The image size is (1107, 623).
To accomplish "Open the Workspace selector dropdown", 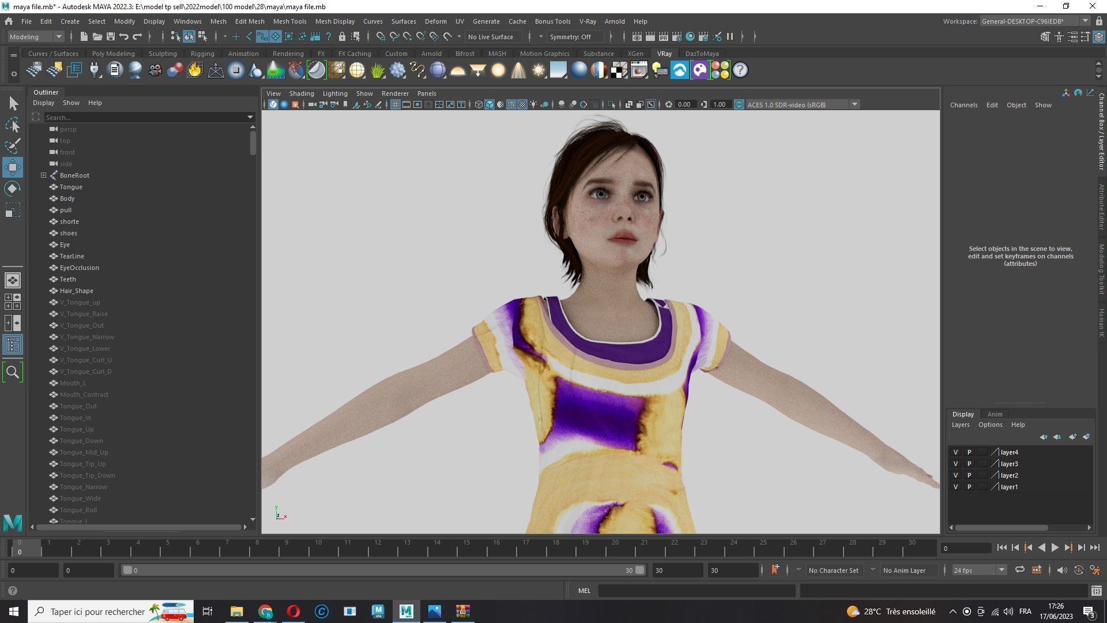I will tap(1034, 21).
